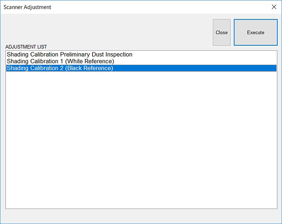
Task: Click the Execute button
Action: (256, 32)
